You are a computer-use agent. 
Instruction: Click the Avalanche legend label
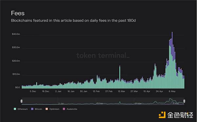pyautogui.click(x=72, y=109)
